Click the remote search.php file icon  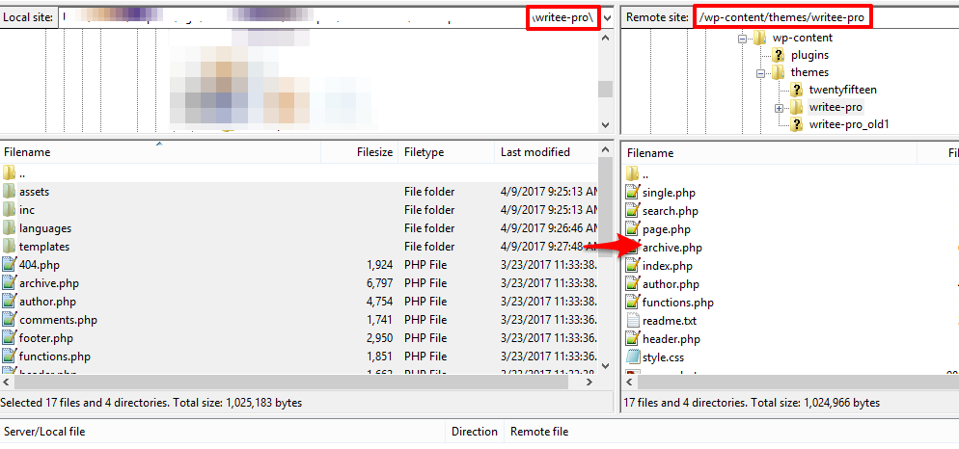point(632,211)
